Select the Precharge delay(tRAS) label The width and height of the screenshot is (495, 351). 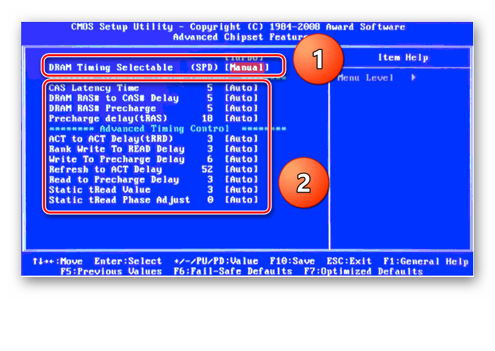coord(108,118)
